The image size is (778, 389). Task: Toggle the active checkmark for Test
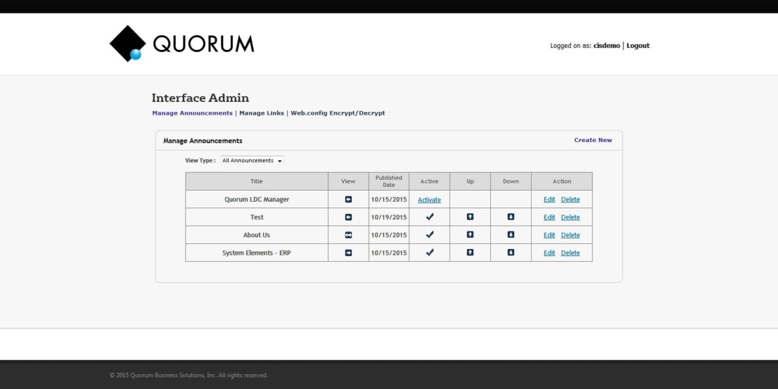tap(429, 217)
